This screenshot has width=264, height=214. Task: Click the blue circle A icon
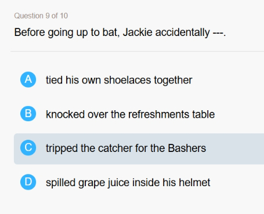point(28,79)
